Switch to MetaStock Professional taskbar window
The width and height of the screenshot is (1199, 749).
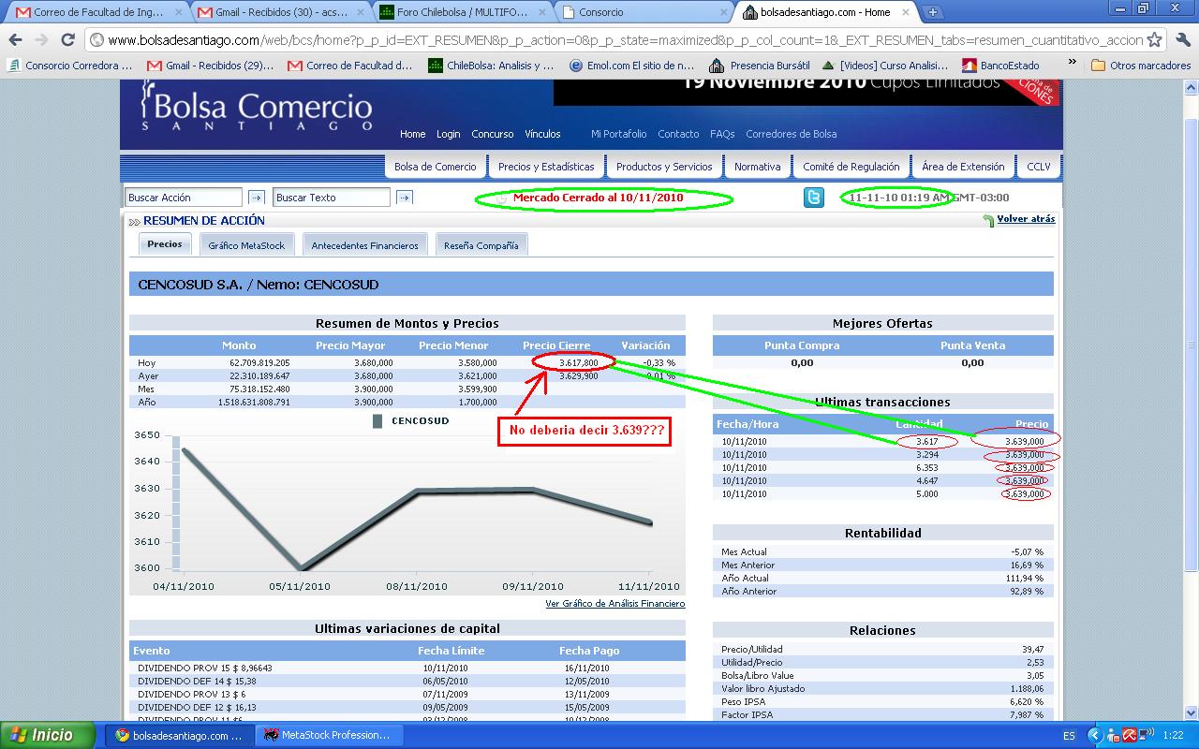click(329, 736)
